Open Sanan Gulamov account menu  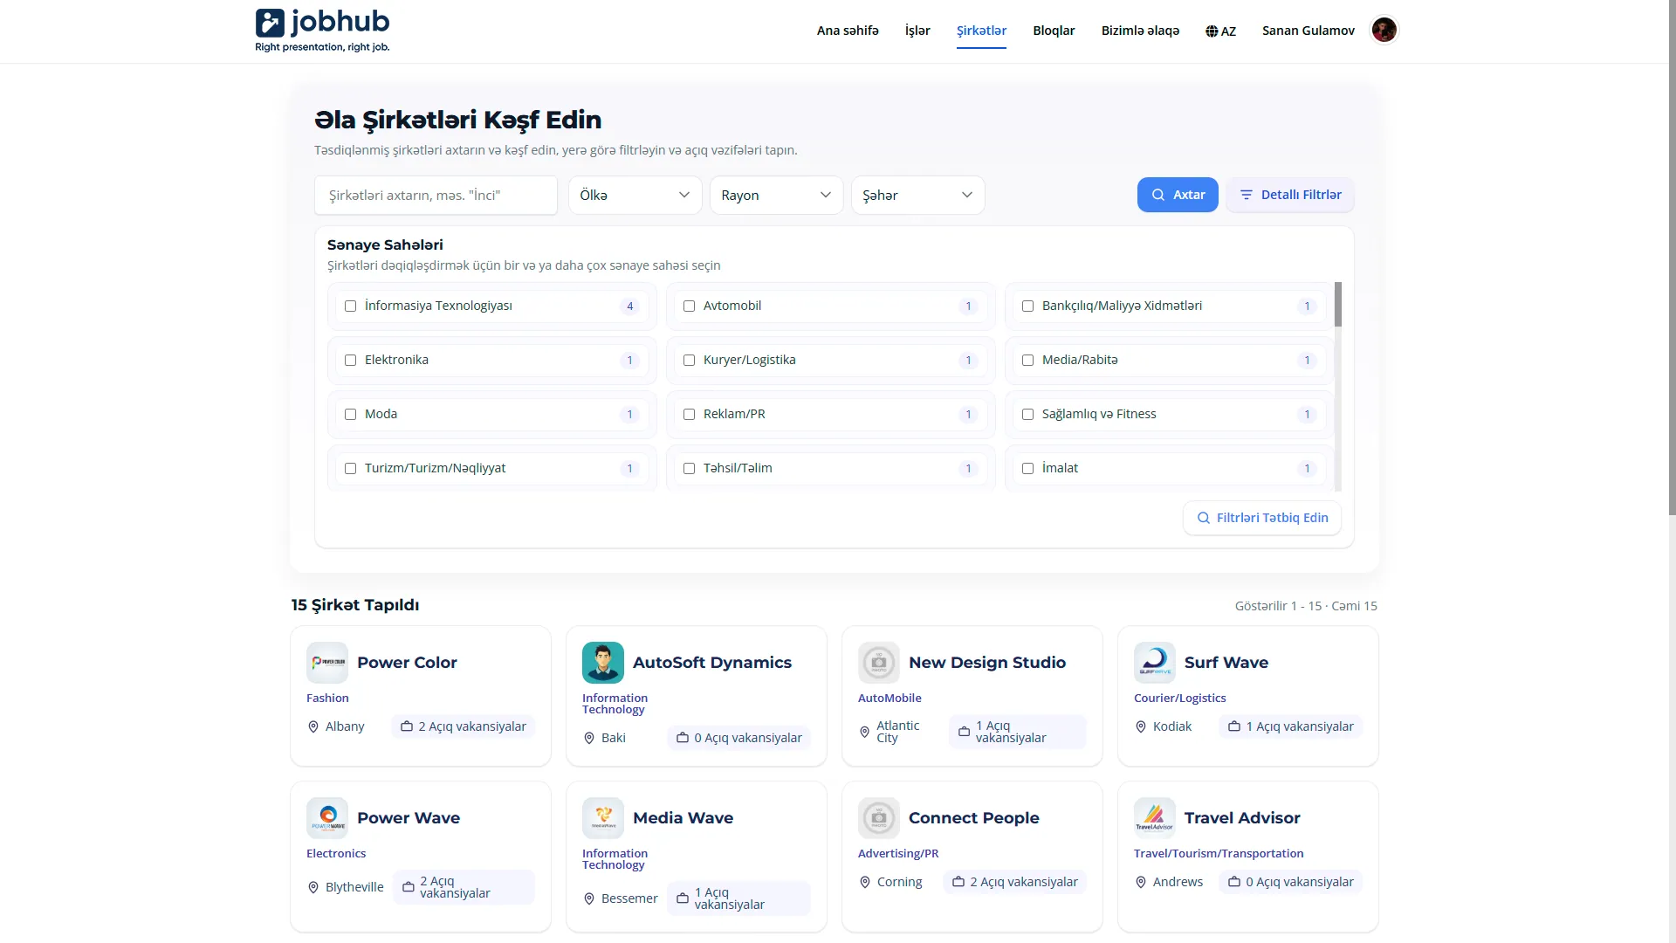[1308, 31]
